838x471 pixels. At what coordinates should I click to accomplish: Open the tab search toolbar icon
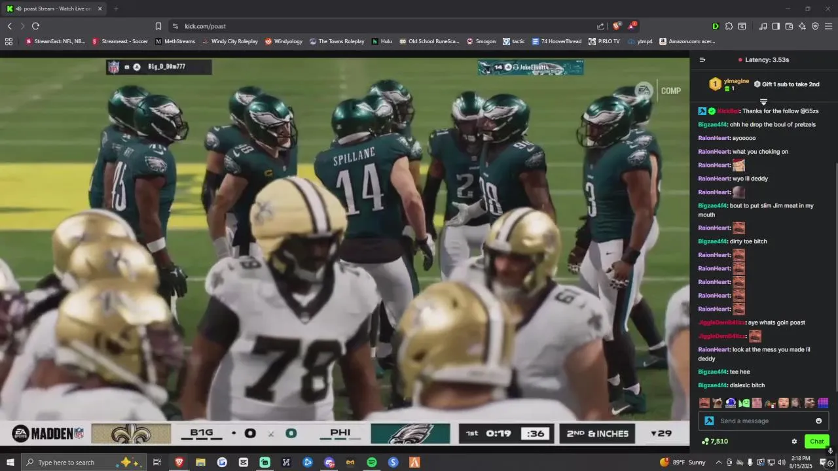click(742, 26)
